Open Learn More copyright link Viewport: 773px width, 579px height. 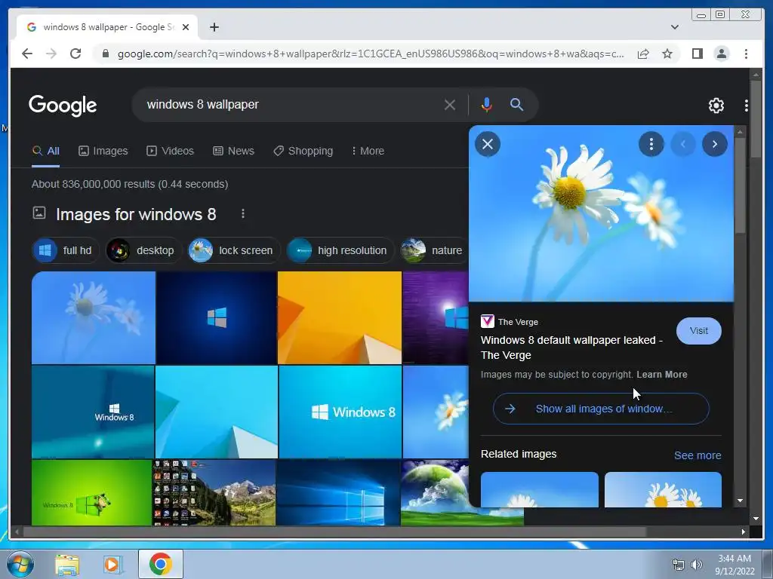tap(661, 375)
